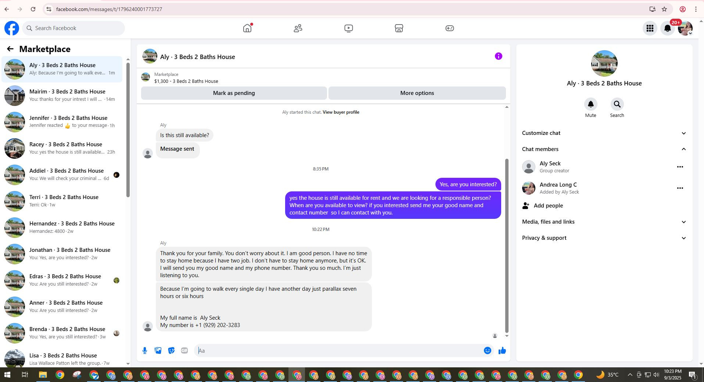Viewport: 704px width, 382px height.
Task: Open the Edras conversation
Action: coord(62,280)
